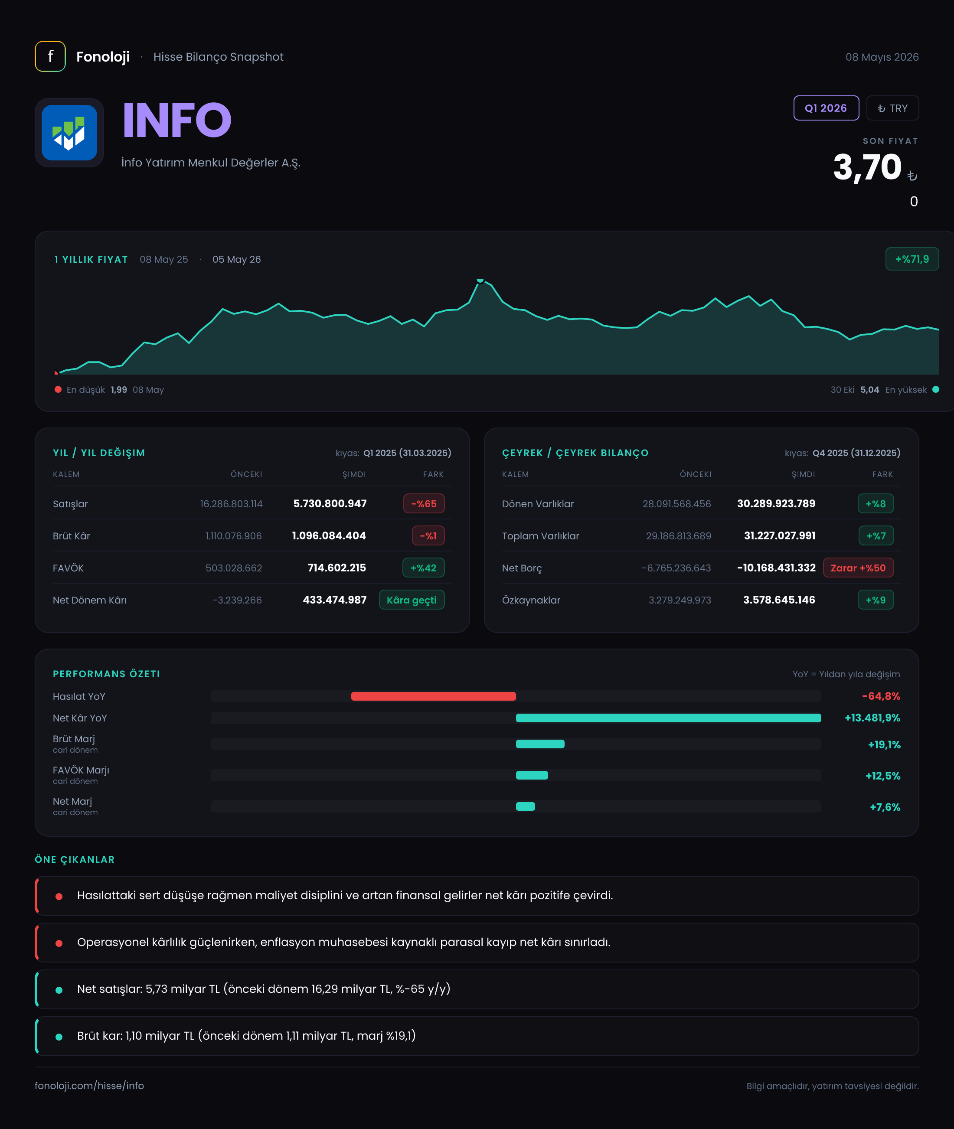Click the "YoY = Yıldan yıla değişim" note
This screenshot has width=954, height=1129.
pos(846,674)
